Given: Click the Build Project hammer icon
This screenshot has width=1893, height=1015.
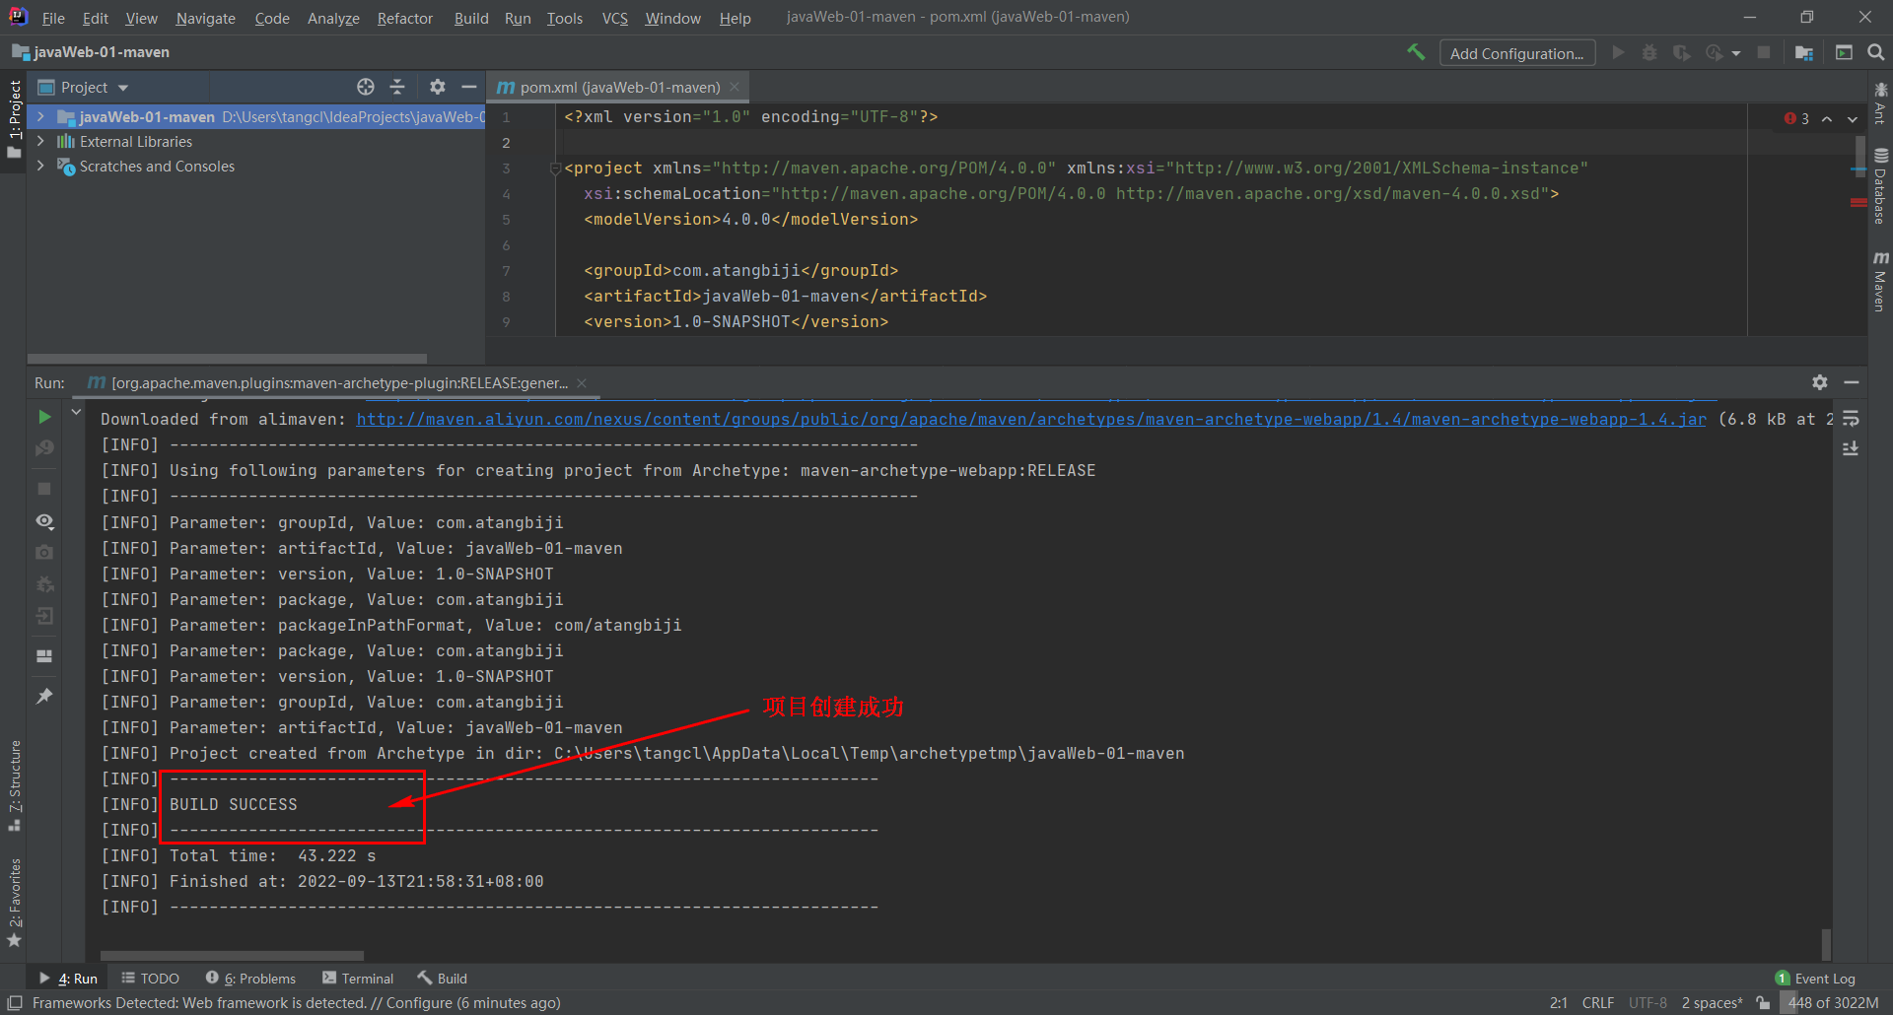Looking at the screenshot, I should (x=1416, y=52).
